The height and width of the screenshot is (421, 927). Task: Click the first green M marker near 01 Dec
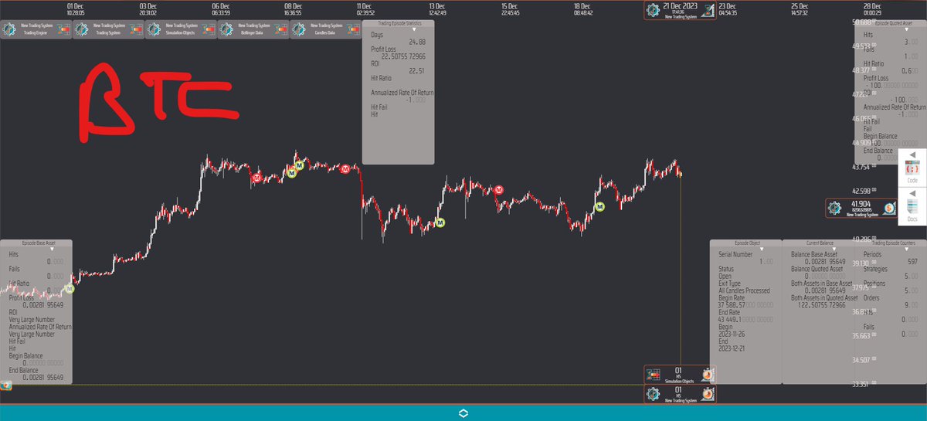tap(69, 288)
